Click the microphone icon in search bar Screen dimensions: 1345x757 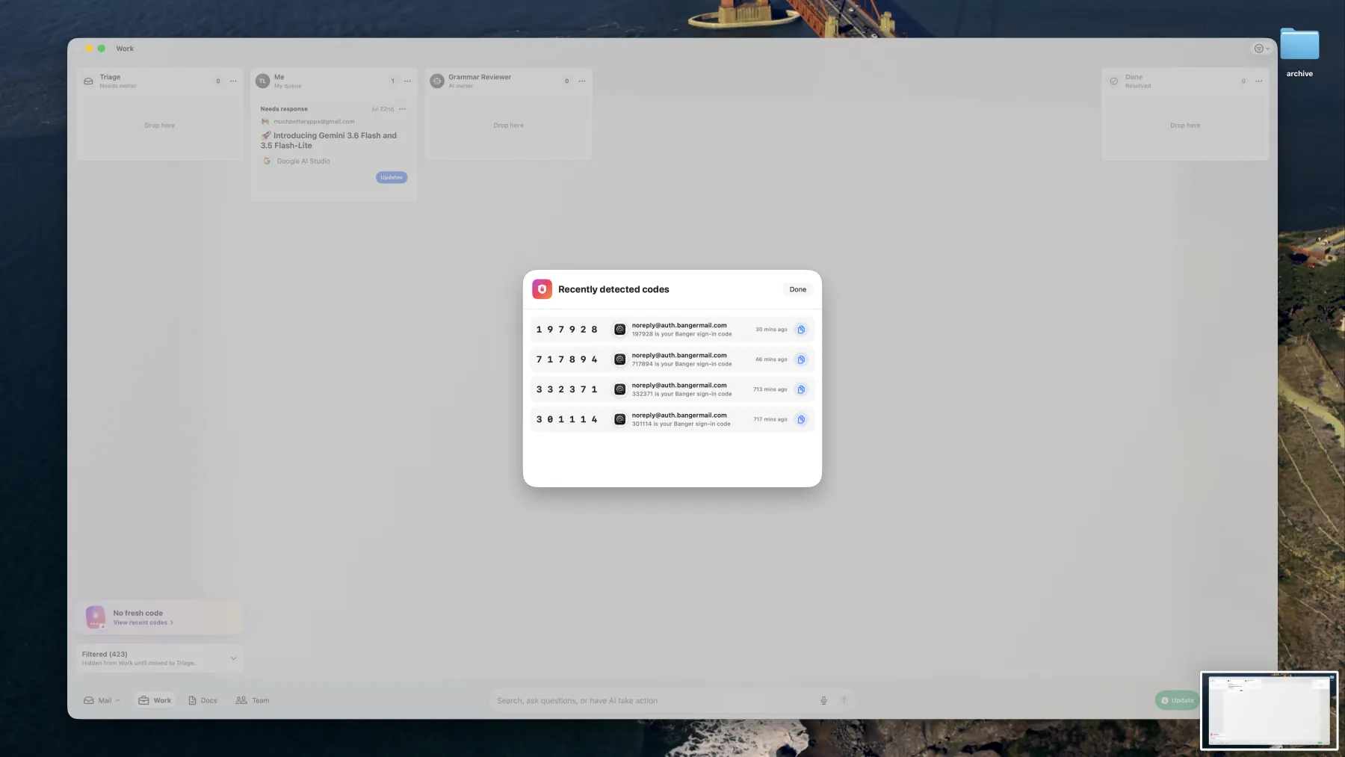point(823,700)
